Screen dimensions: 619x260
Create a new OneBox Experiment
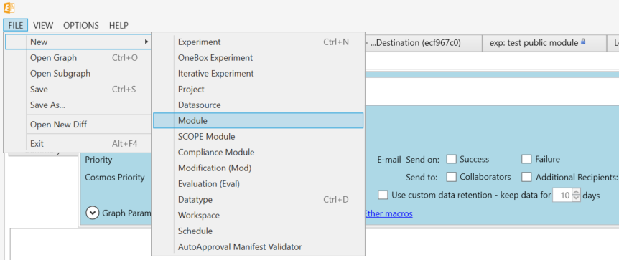259,57
